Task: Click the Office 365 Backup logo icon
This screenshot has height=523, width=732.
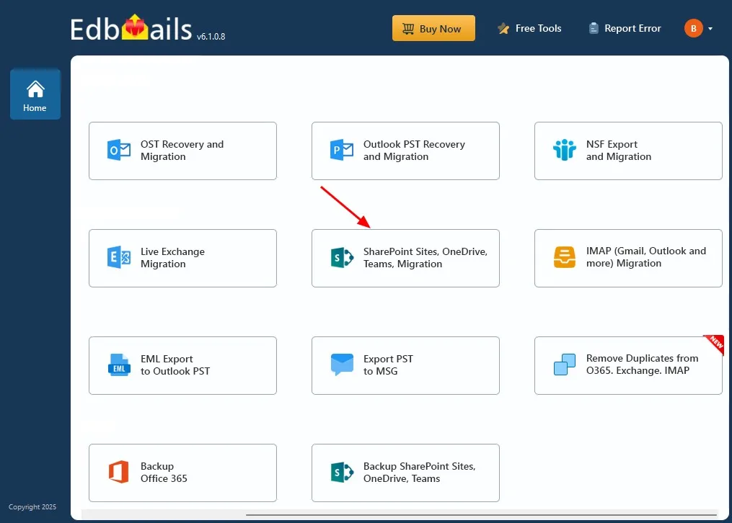Action: tap(118, 473)
